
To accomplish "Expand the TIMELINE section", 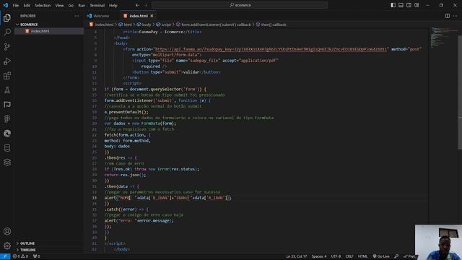I will click(x=49, y=250).
